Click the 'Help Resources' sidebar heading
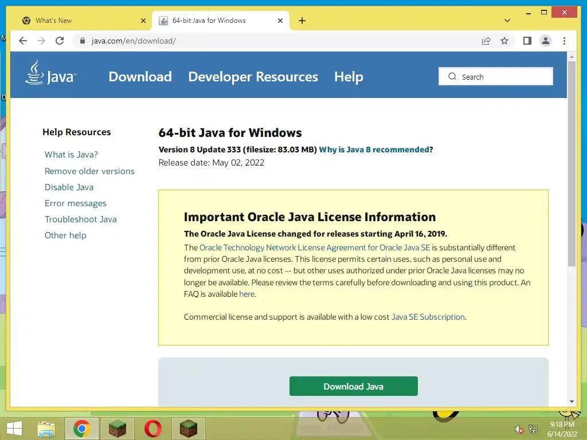This screenshot has height=440, width=587. click(77, 132)
